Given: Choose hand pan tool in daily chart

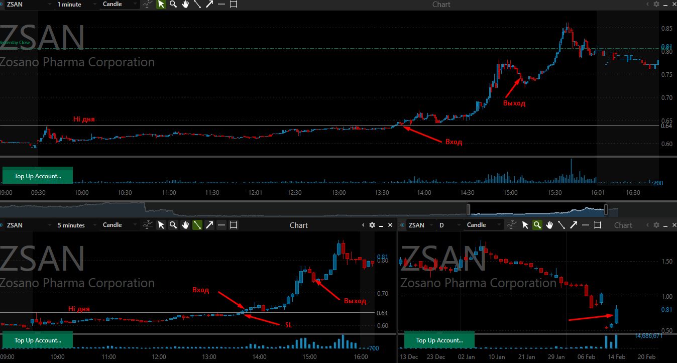Looking at the screenshot, I should pos(549,225).
